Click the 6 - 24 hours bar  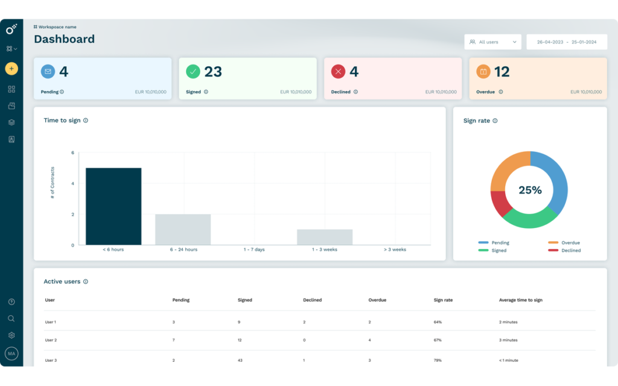pos(183,230)
